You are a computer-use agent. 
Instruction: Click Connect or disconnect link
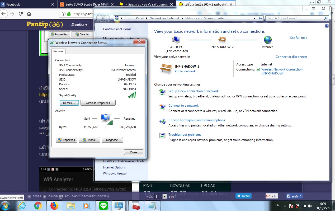tap(291, 57)
